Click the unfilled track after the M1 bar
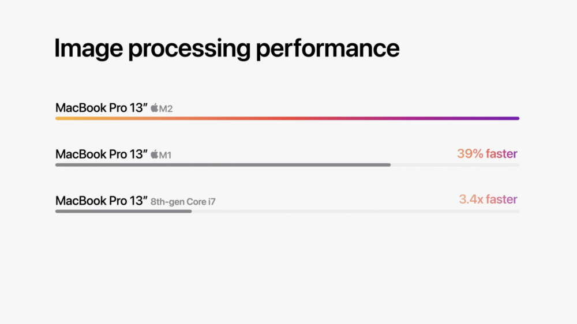Screen dimensions: 577x324 point(455,165)
